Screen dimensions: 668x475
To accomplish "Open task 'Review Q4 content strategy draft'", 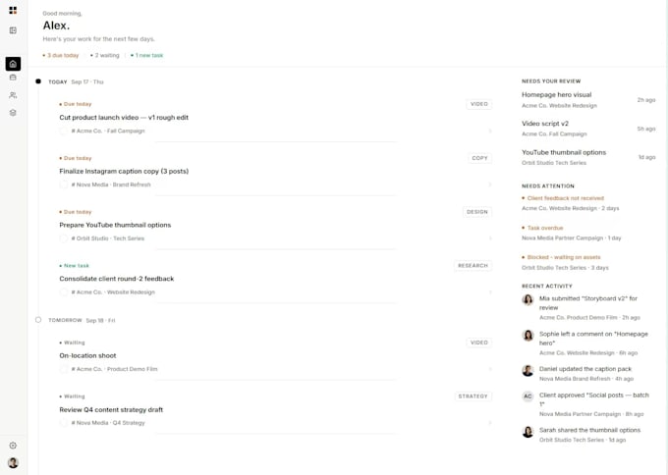I will 111,409.
